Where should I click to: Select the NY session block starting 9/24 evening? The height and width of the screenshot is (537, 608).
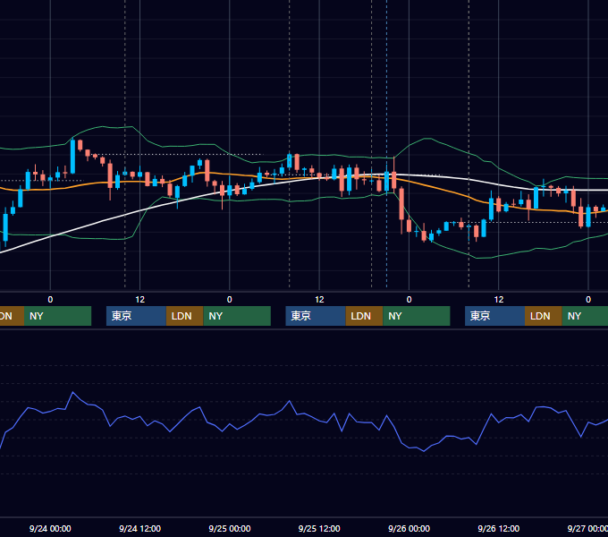click(x=237, y=316)
